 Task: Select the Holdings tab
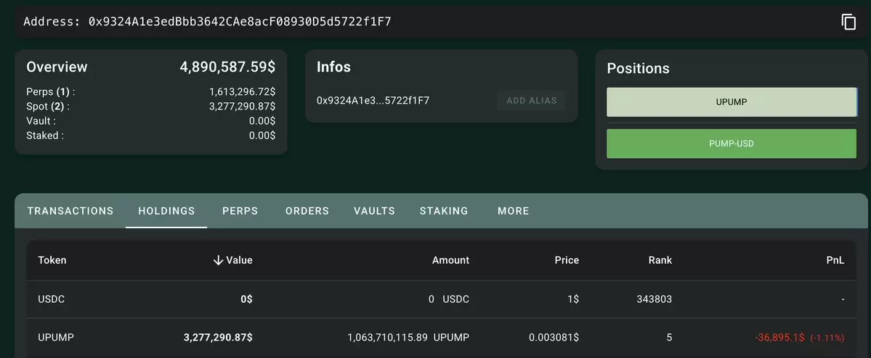coord(166,211)
